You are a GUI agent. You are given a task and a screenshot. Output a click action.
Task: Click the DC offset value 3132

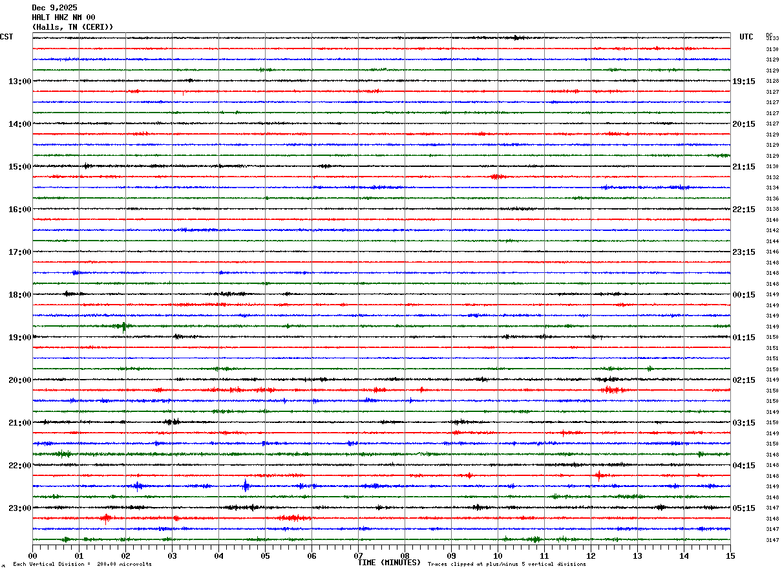tap(772, 177)
